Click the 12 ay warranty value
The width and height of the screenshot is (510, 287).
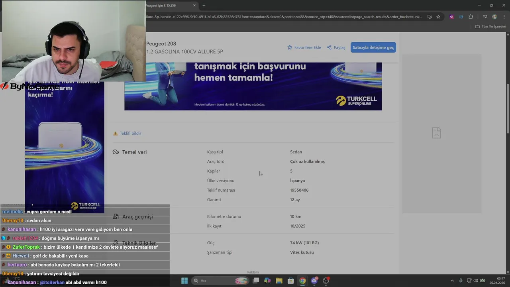coord(295,200)
